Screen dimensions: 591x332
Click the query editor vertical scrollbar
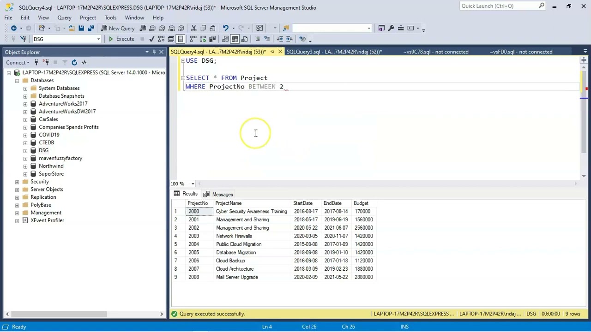coord(584,111)
